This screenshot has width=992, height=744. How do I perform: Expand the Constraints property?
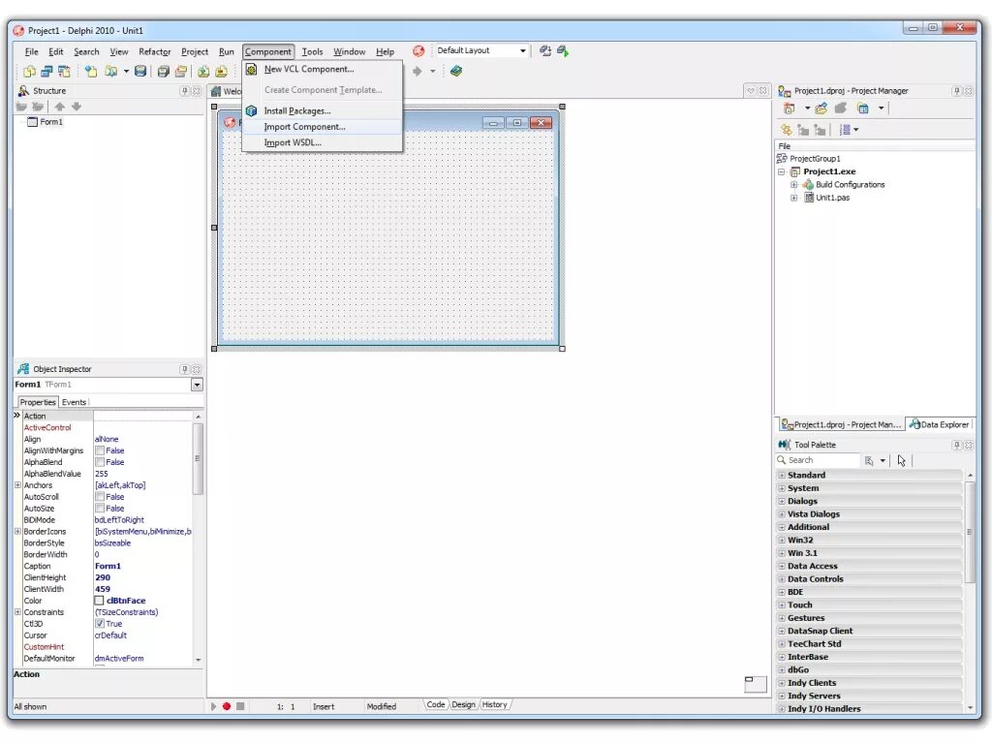tap(17, 612)
